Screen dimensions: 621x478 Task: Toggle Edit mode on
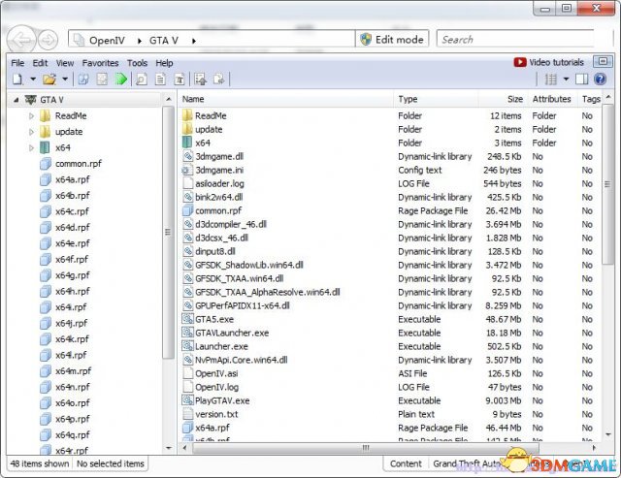[x=392, y=39]
